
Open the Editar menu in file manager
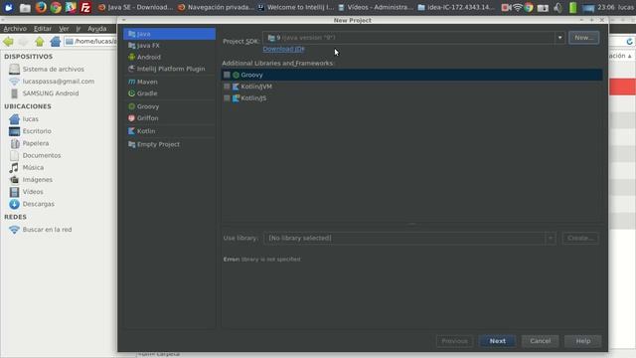pos(42,29)
